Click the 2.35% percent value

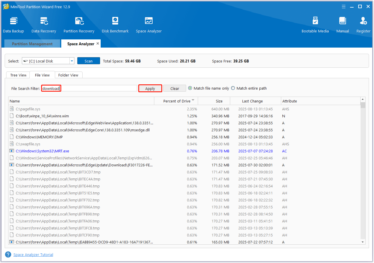[x=192, y=109]
